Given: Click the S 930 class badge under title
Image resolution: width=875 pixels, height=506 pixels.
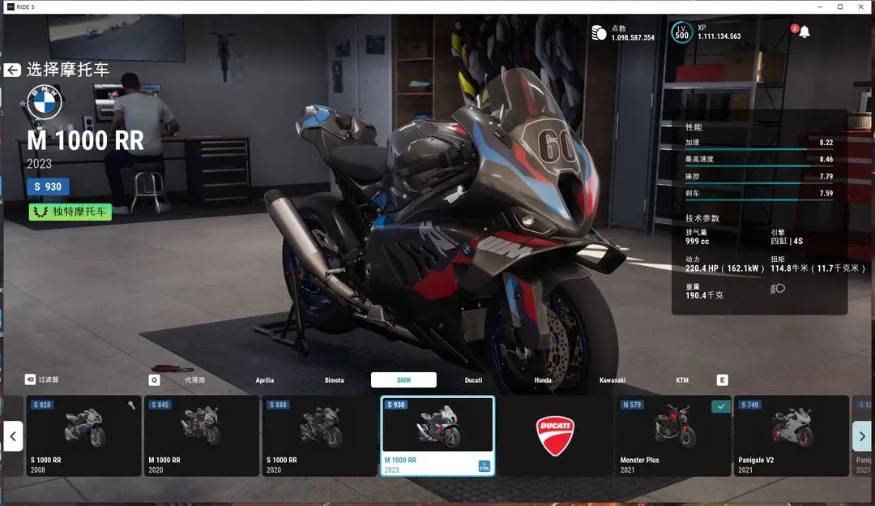Looking at the screenshot, I should (48, 187).
